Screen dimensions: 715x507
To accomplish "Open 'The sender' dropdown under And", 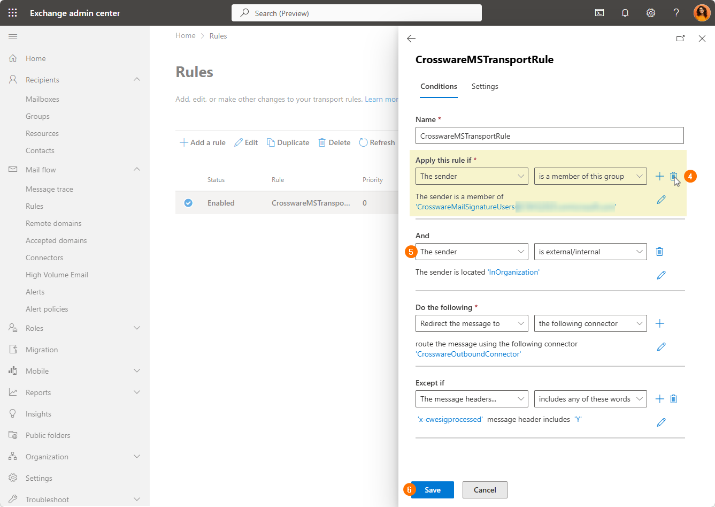I will (x=472, y=252).
